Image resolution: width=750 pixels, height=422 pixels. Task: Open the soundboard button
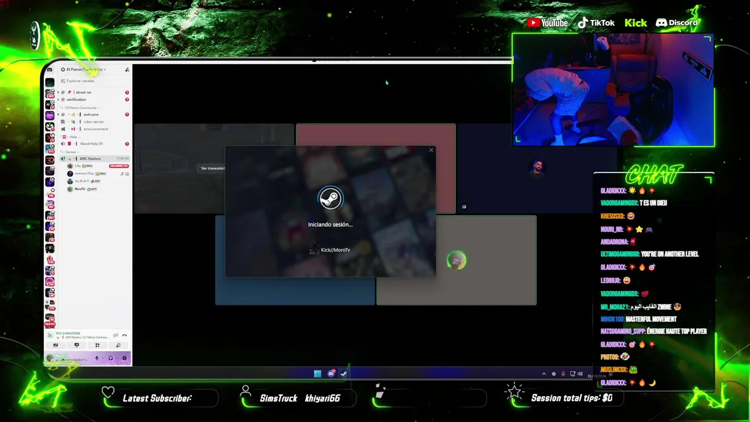(118, 345)
